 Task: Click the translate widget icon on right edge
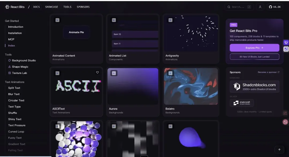point(286,49)
